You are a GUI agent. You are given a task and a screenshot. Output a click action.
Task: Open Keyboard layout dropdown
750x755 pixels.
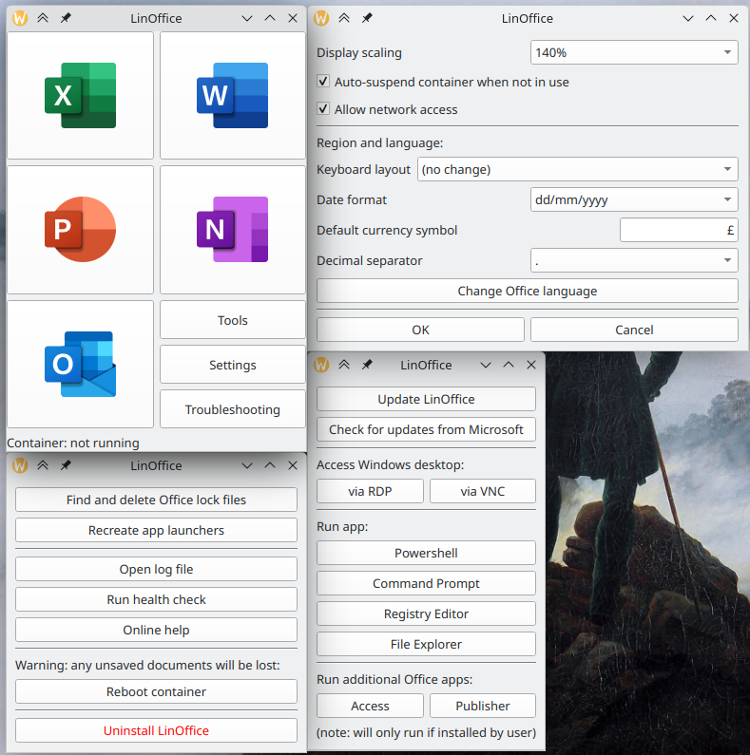577,169
